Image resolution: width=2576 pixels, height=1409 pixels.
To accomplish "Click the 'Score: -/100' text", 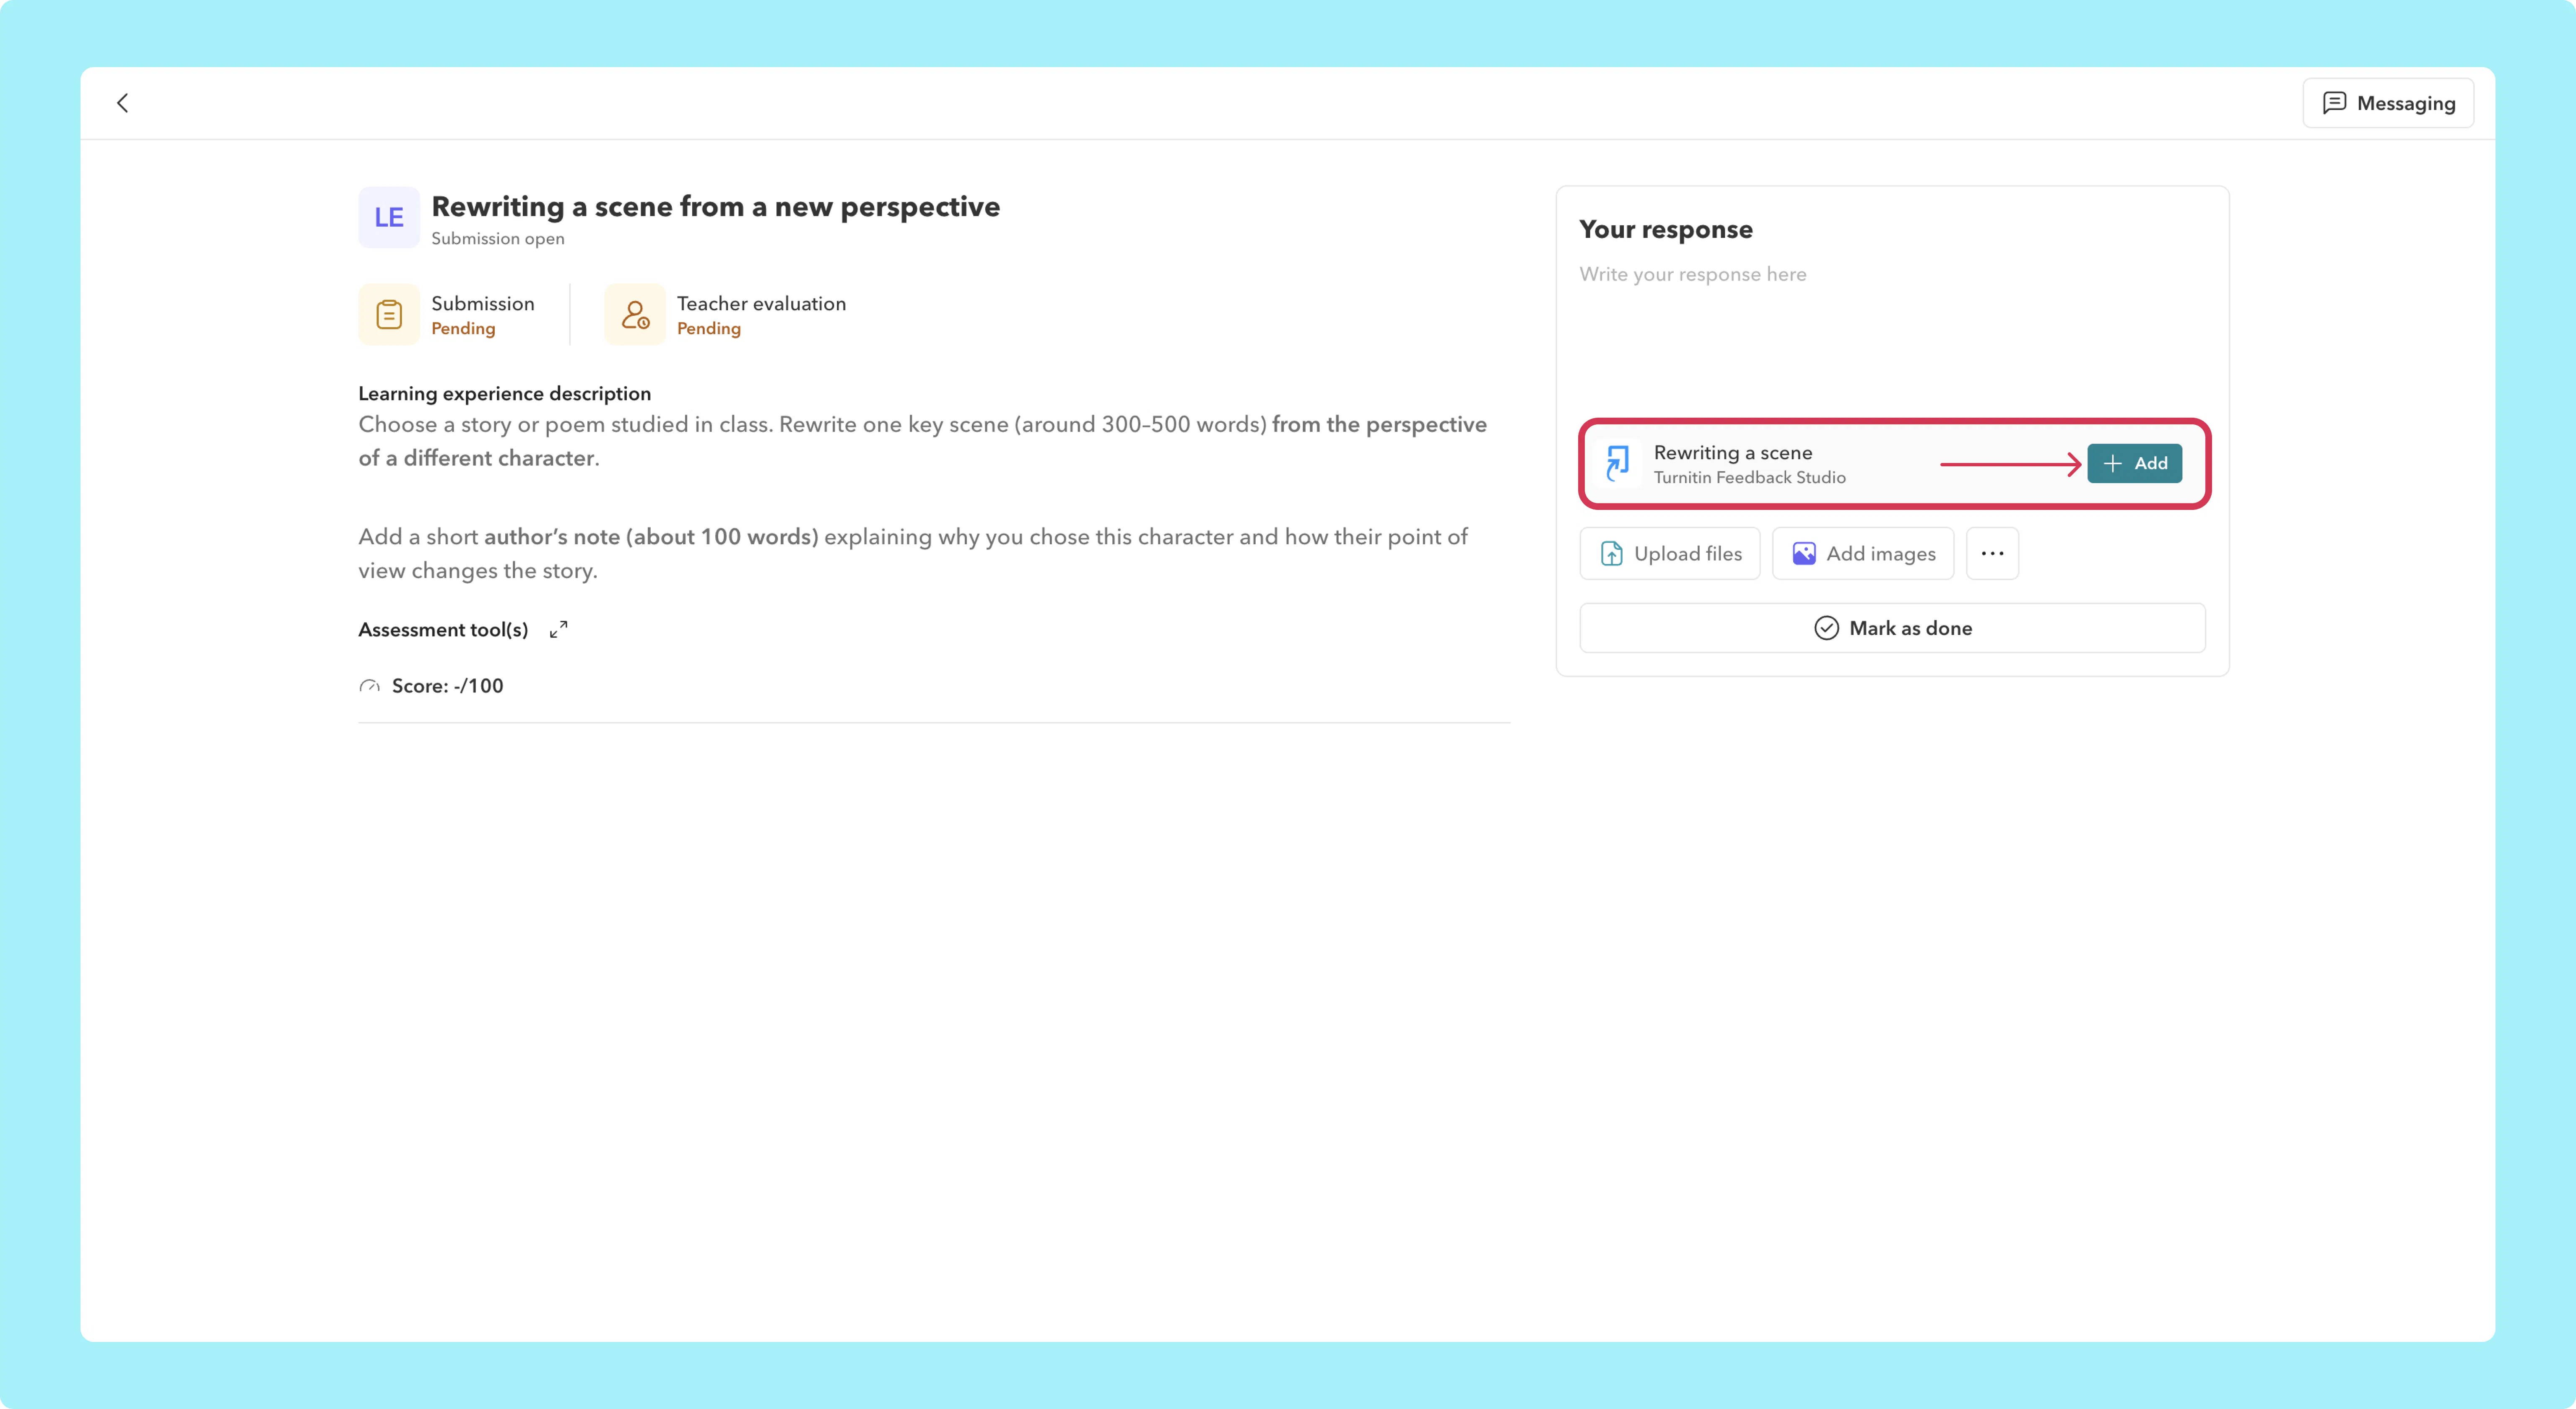I will click(x=448, y=686).
